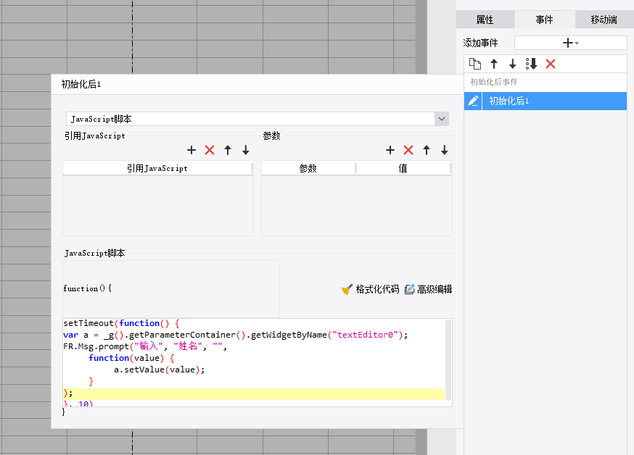Click the copy event icon in events toolbar

point(475,64)
